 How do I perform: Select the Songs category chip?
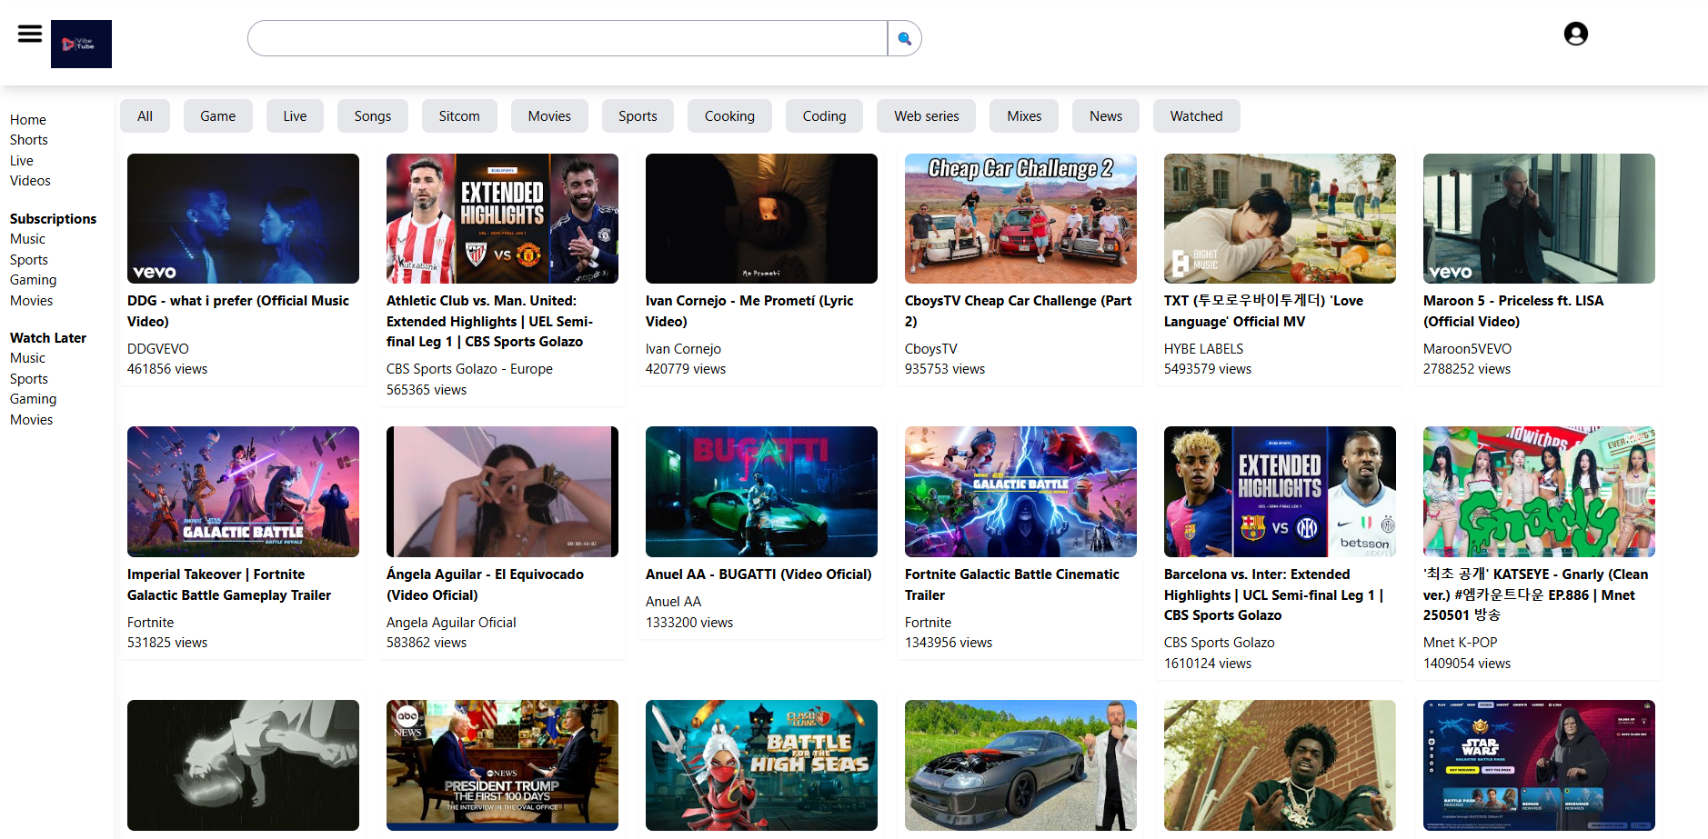(x=373, y=116)
